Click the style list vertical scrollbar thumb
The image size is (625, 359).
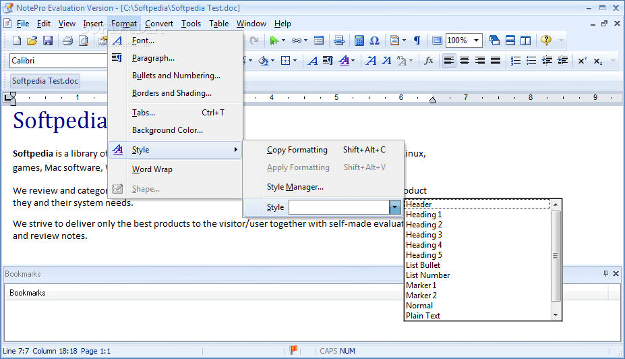pyautogui.click(x=556, y=255)
